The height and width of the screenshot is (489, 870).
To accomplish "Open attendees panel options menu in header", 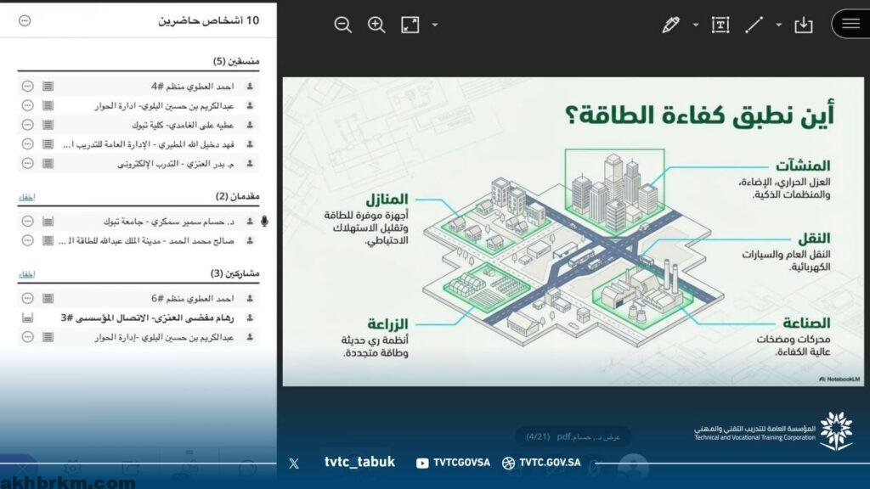I will click(x=25, y=20).
